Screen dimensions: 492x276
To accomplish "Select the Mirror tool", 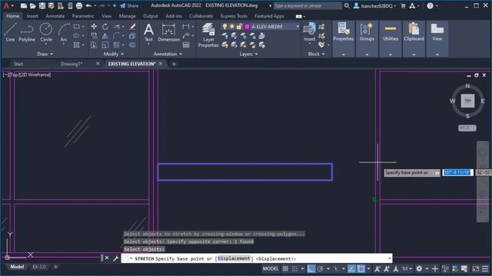I will (x=105, y=36).
